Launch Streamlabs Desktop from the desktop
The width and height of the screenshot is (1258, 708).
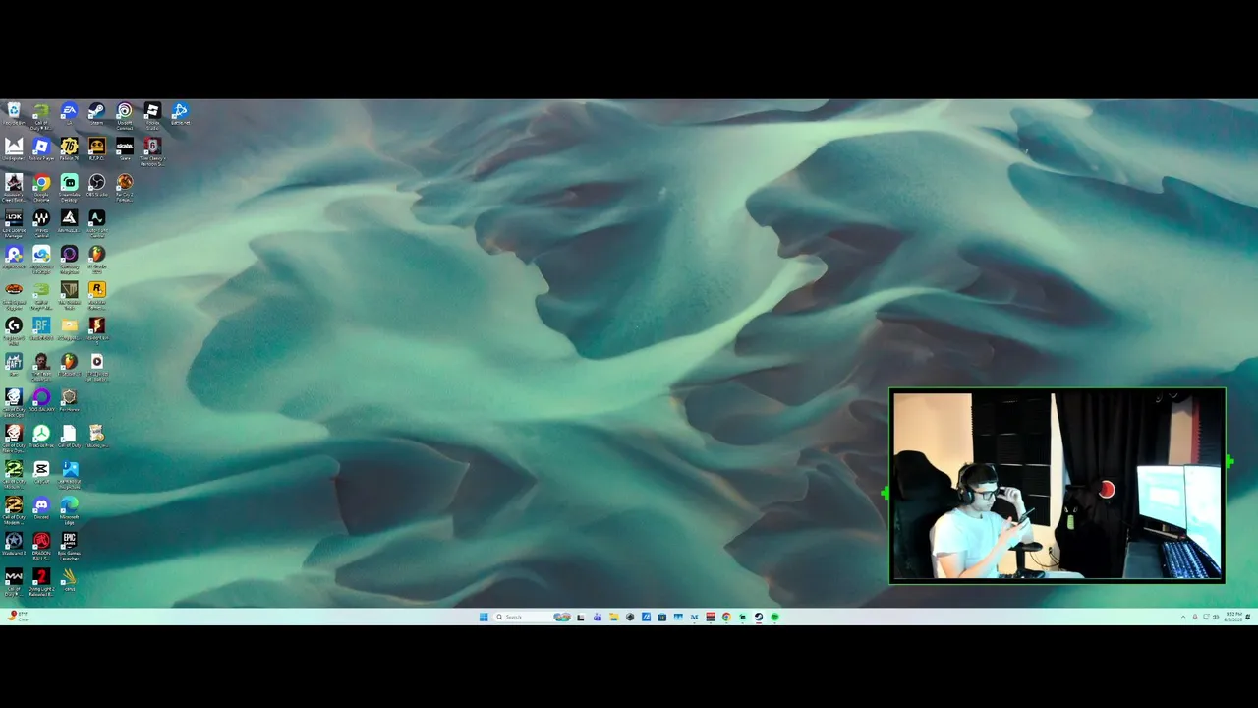[x=69, y=188]
